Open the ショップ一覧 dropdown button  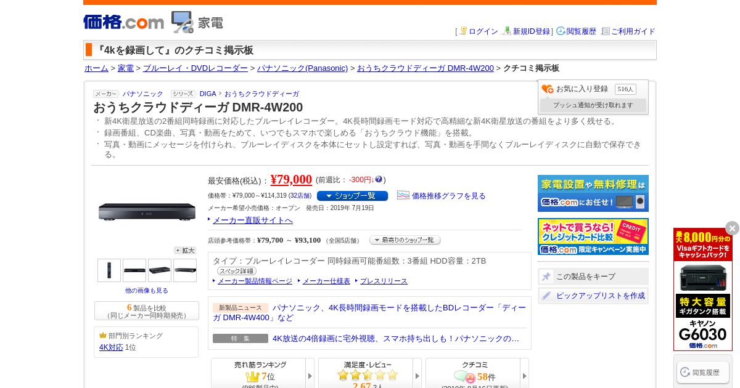352,196
